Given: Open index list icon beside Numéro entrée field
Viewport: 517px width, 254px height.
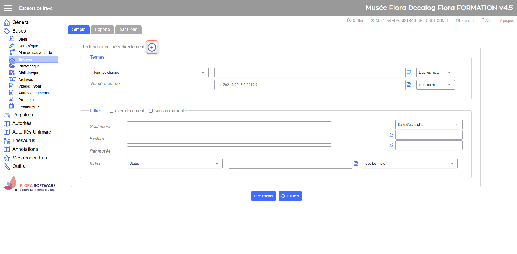Looking at the screenshot, I should coord(408,85).
